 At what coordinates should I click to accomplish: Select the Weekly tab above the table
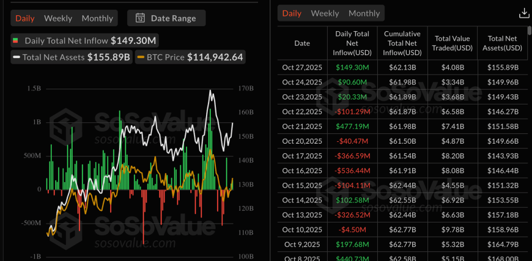click(325, 13)
